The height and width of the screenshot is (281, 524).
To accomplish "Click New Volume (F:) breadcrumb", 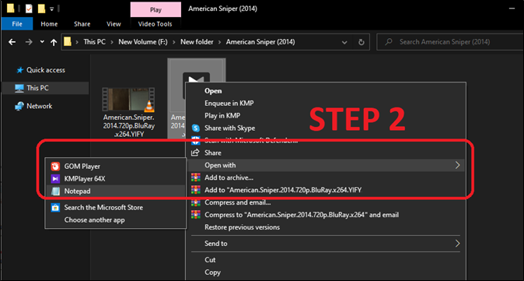I will pyautogui.click(x=143, y=42).
